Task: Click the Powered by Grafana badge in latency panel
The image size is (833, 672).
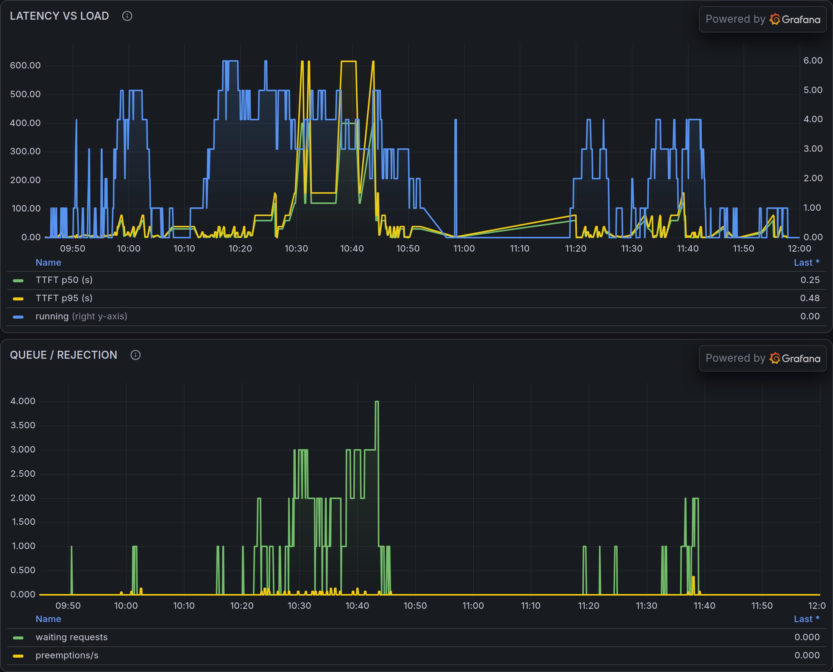Action: [x=763, y=19]
